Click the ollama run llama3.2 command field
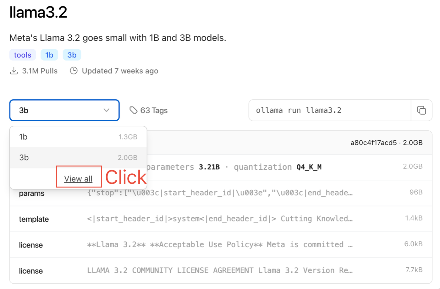The height and width of the screenshot is (289, 440). click(x=330, y=110)
